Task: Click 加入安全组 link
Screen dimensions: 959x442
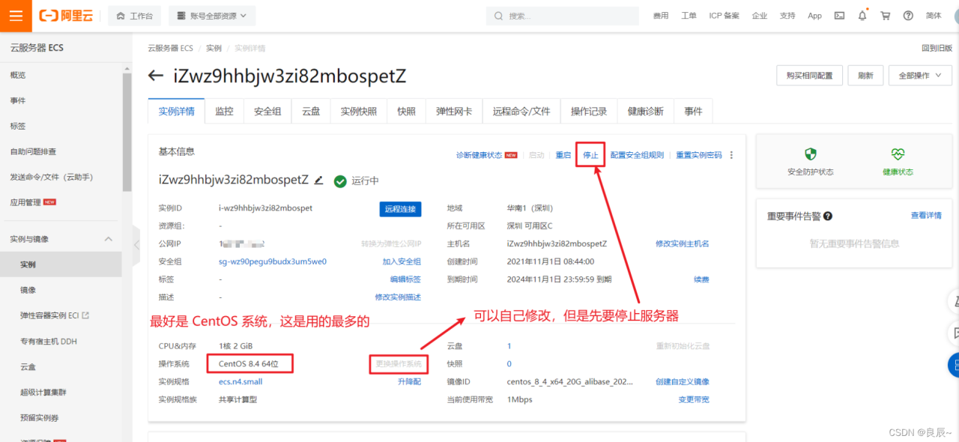Action: [402, 261]
